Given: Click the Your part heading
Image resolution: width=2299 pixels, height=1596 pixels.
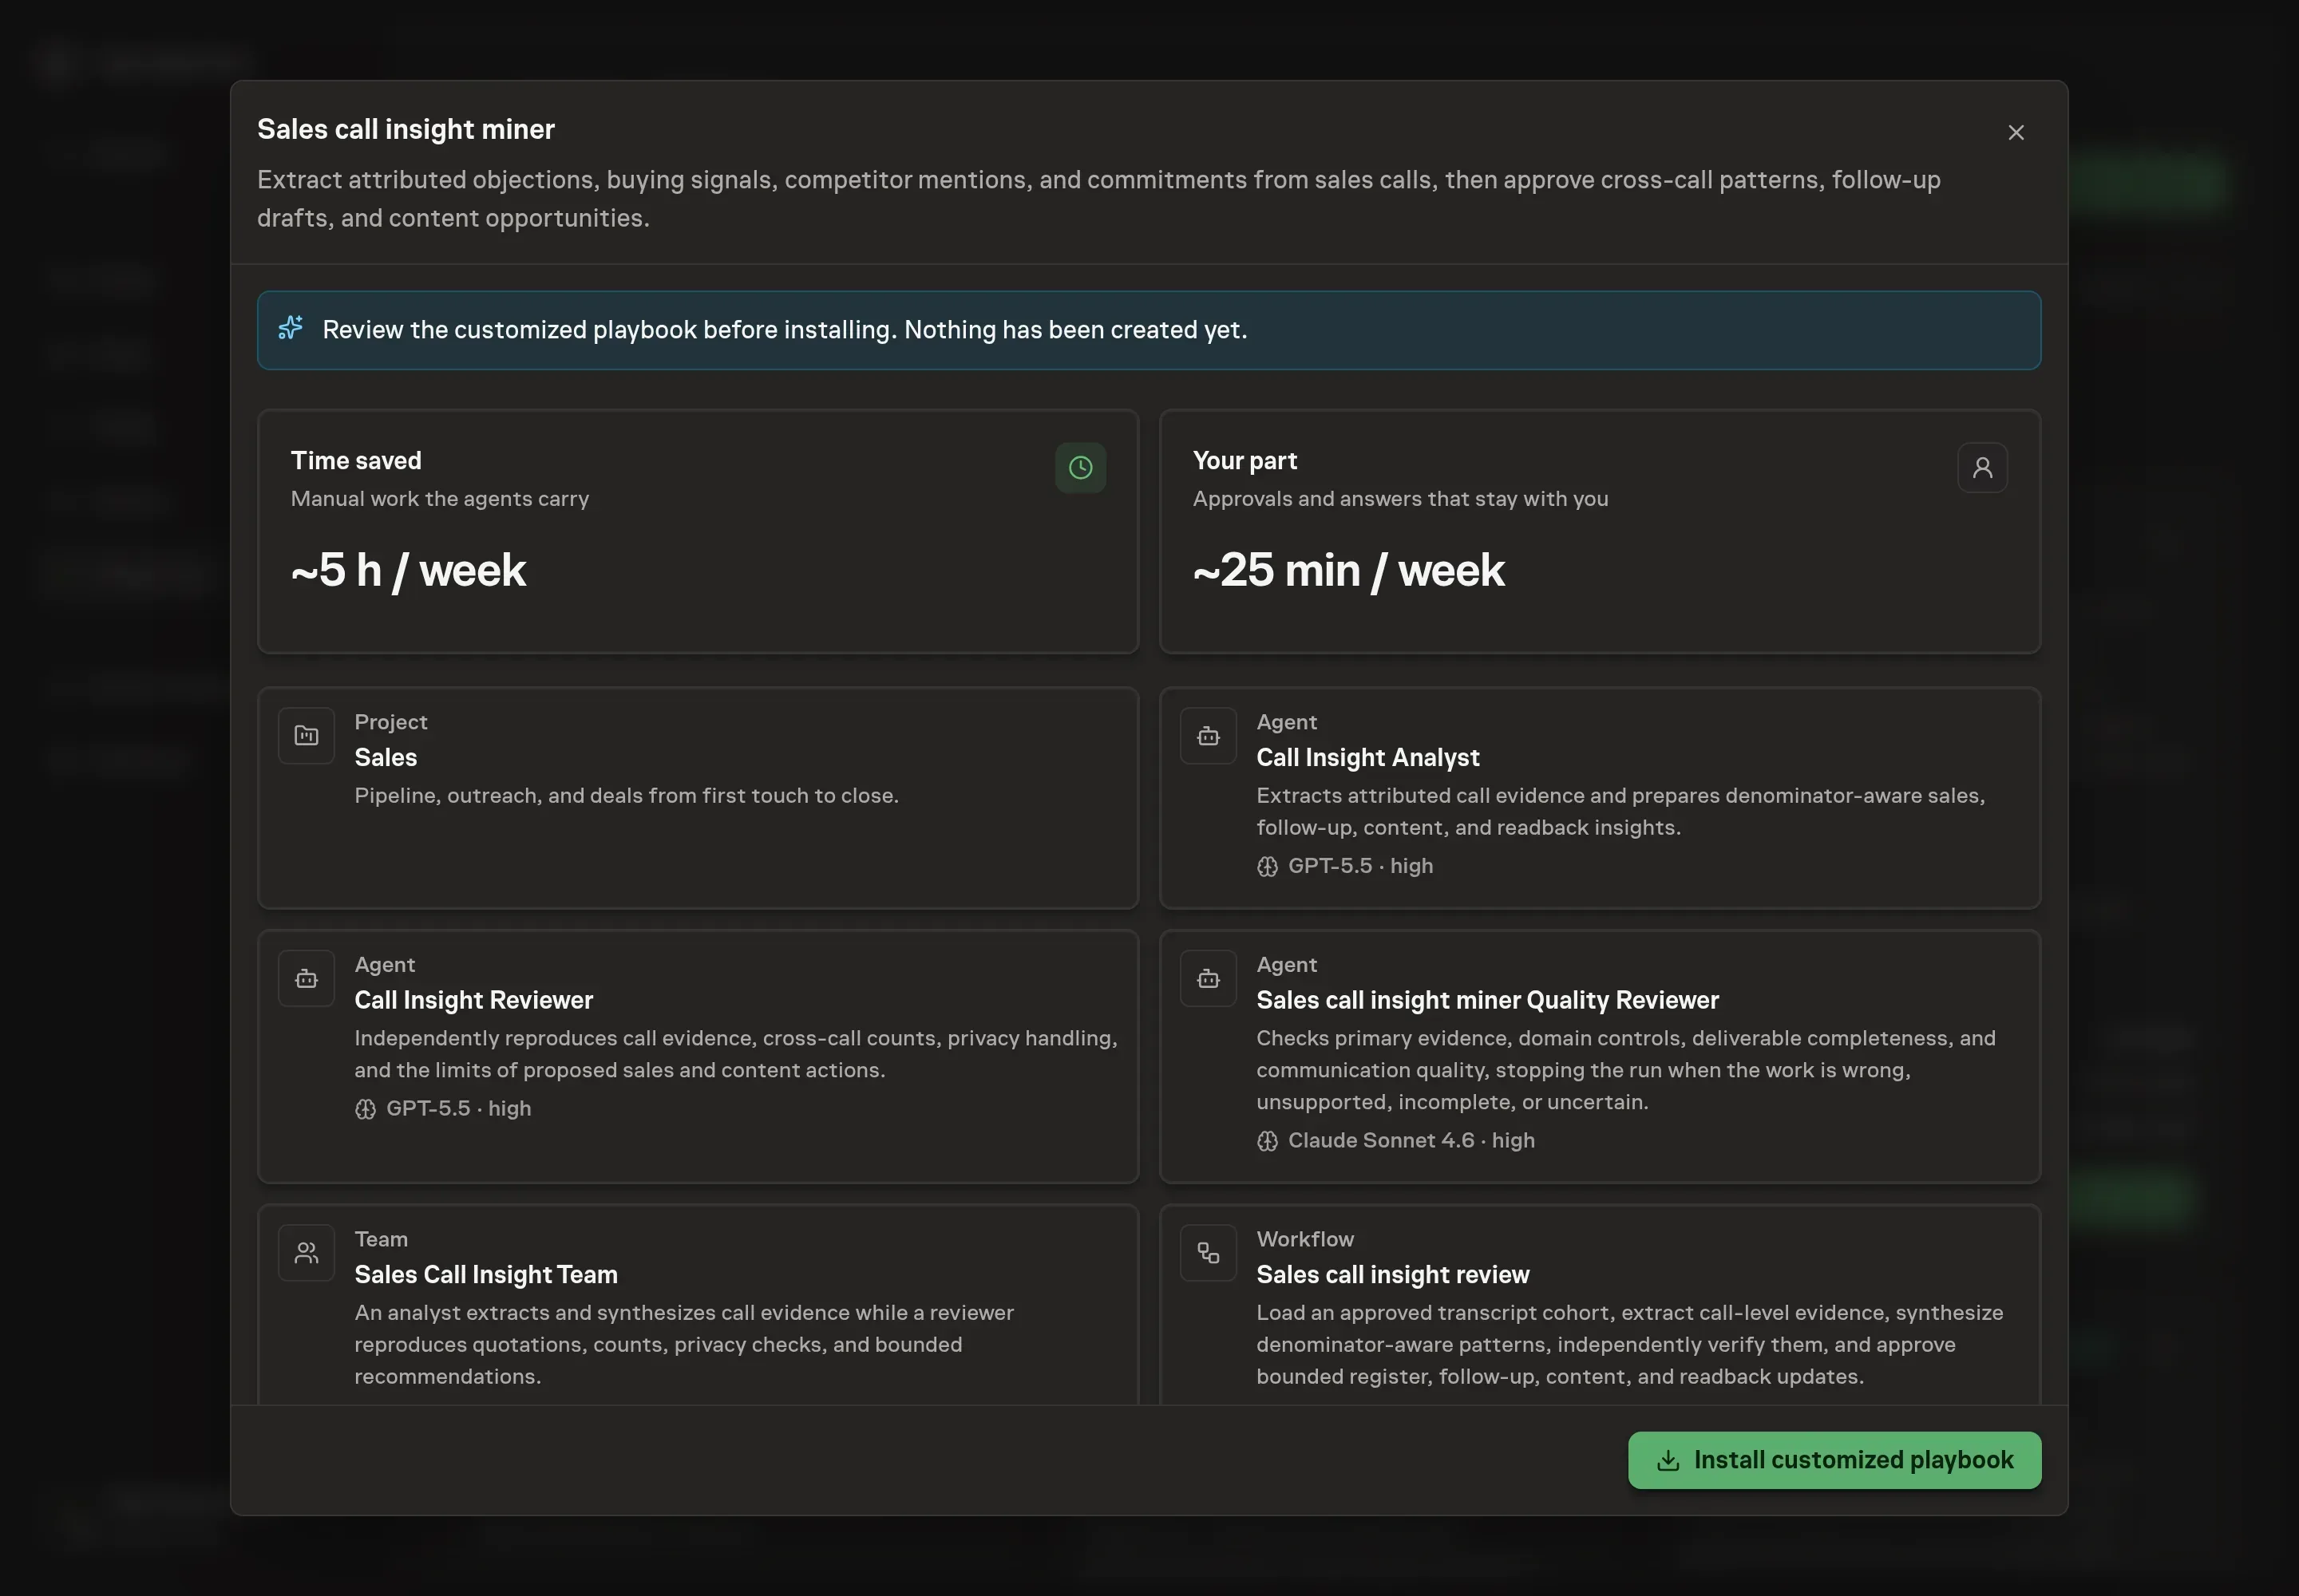Looking at the screenshot, I should pyautogui.click(x=1244, y=460).
